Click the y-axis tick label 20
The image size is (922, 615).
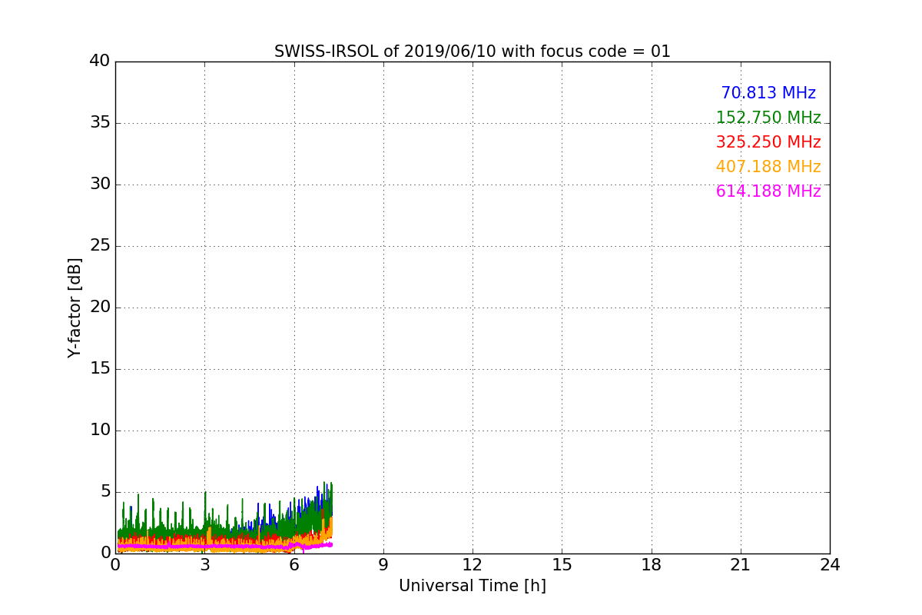[x=100, y=307]
